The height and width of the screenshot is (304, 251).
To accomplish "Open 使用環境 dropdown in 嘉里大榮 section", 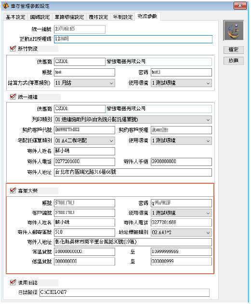I will pos(181,213).
